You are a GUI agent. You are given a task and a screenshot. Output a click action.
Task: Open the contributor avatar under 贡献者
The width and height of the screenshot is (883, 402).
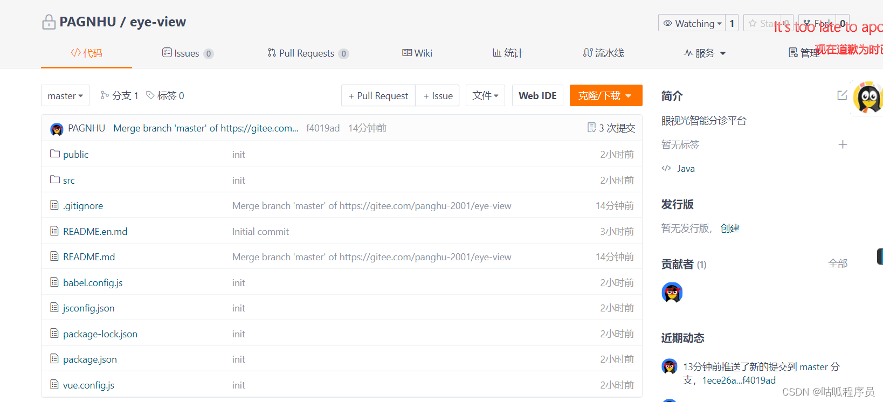(x=672, y=293)
